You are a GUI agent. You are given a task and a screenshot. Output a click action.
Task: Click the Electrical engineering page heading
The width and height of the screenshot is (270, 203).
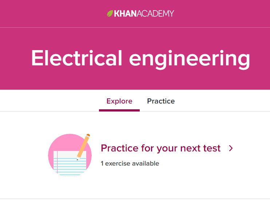click(140, 58)
